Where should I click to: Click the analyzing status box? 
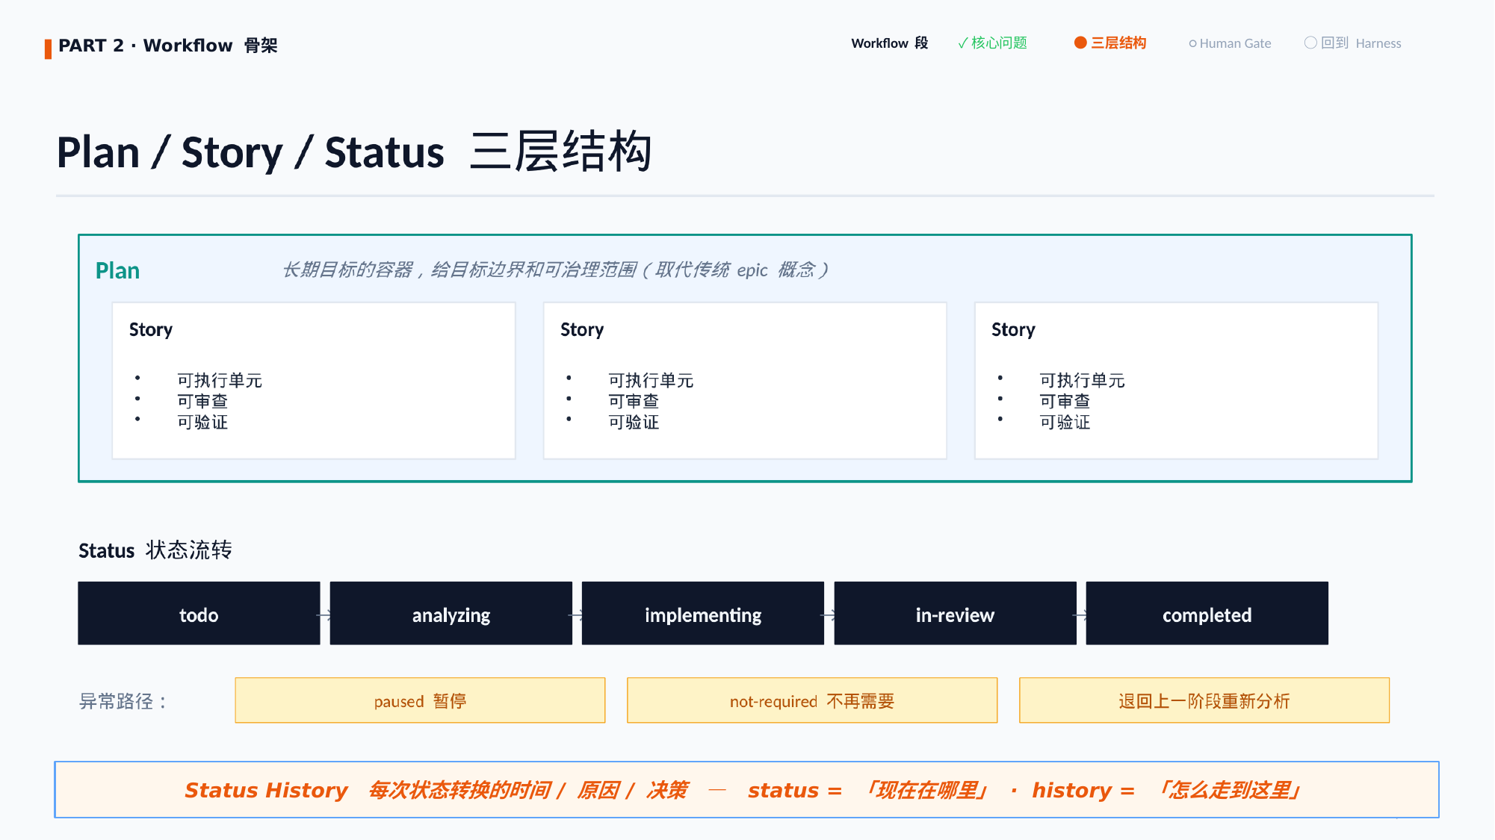pyautogui.click(x=451, y=614)
